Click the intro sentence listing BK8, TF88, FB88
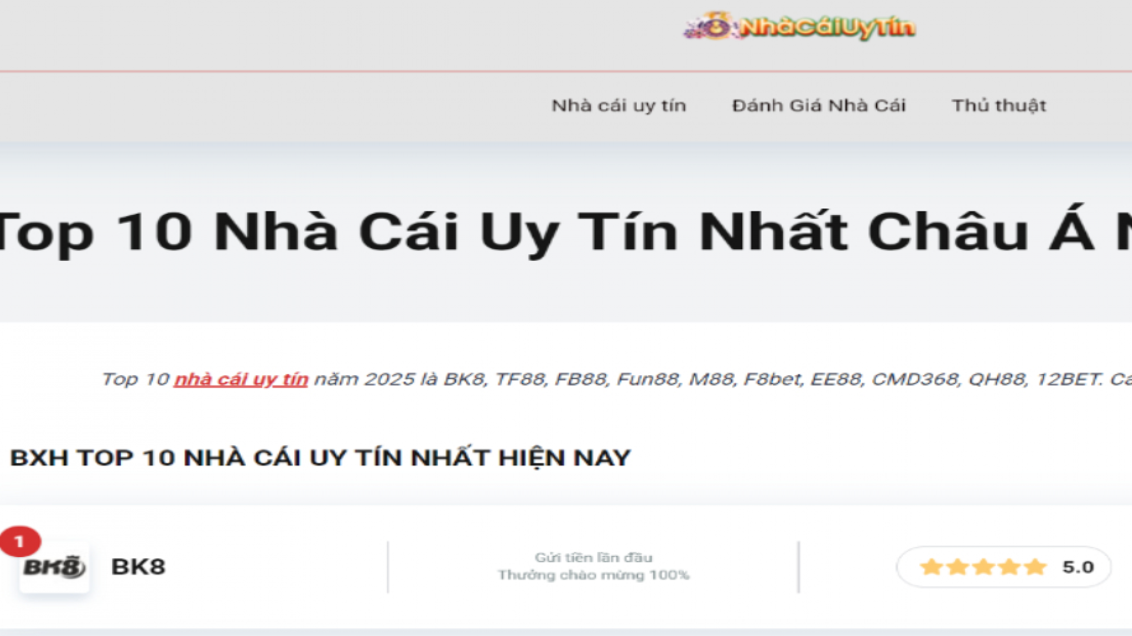The height and width of the screenshot is (636, 1132). [x=617, y=379]
